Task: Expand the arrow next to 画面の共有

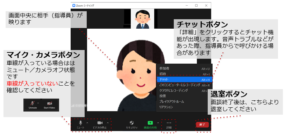Action: tap(158, 123)
